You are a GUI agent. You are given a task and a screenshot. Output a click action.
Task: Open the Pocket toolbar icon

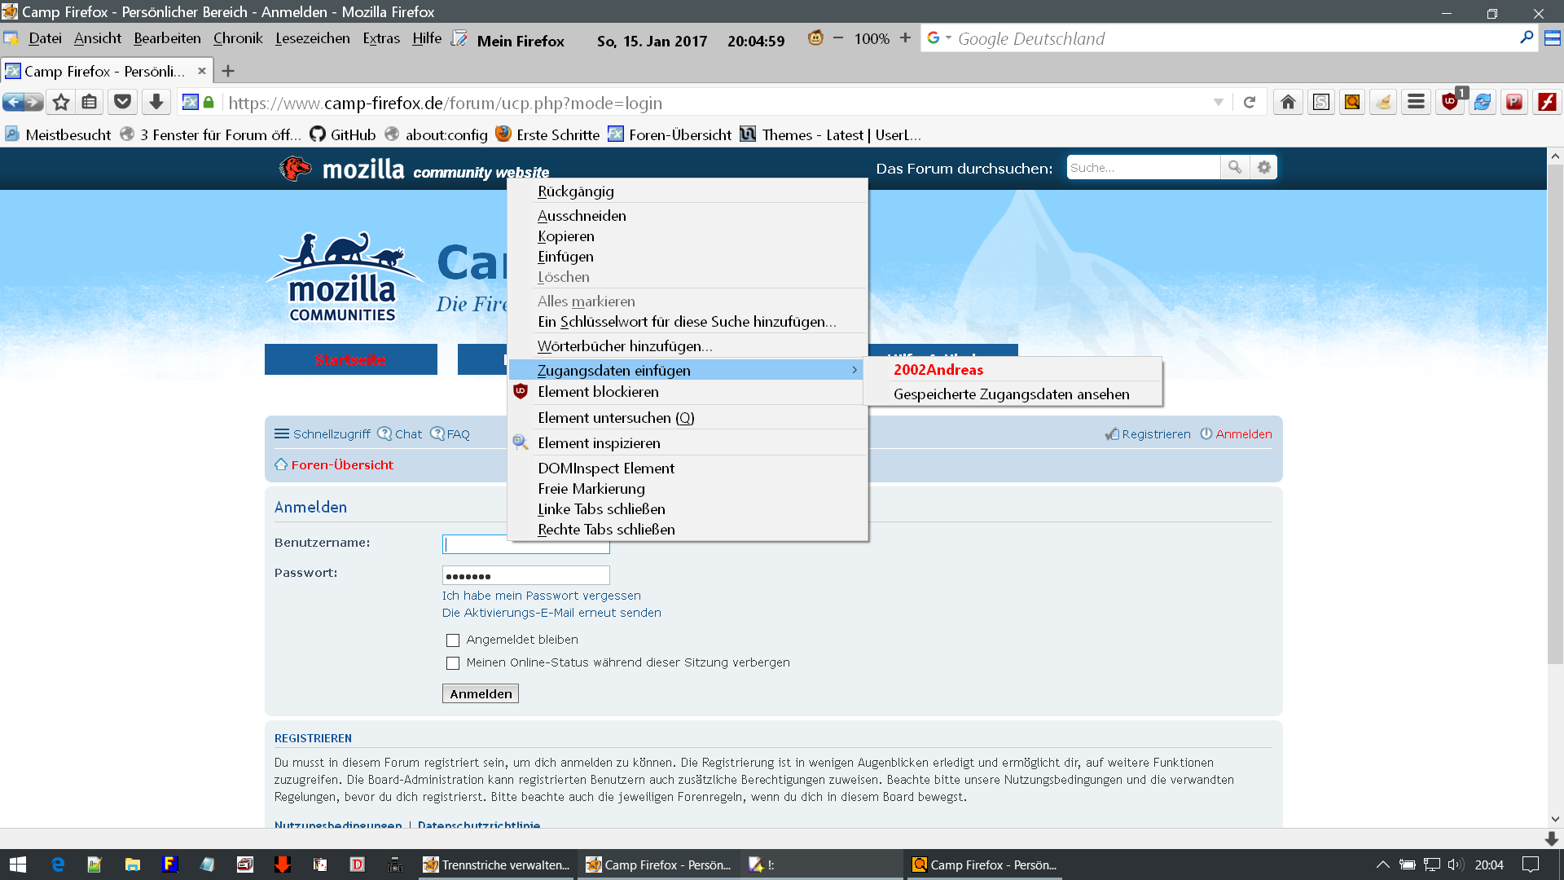click(x=122, y=102)
